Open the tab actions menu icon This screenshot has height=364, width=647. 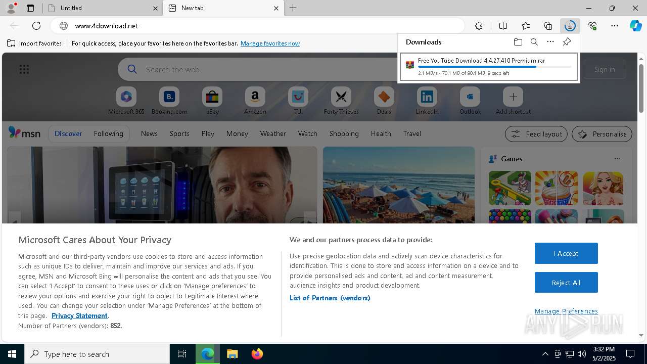[30, 8]
